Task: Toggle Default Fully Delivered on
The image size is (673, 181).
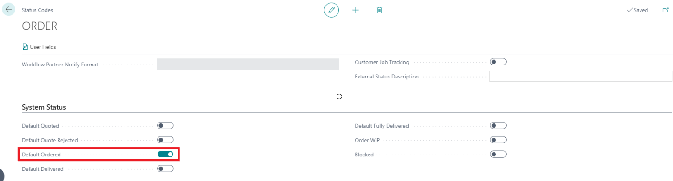Action: pyautogui.click(x=498, y=126)
